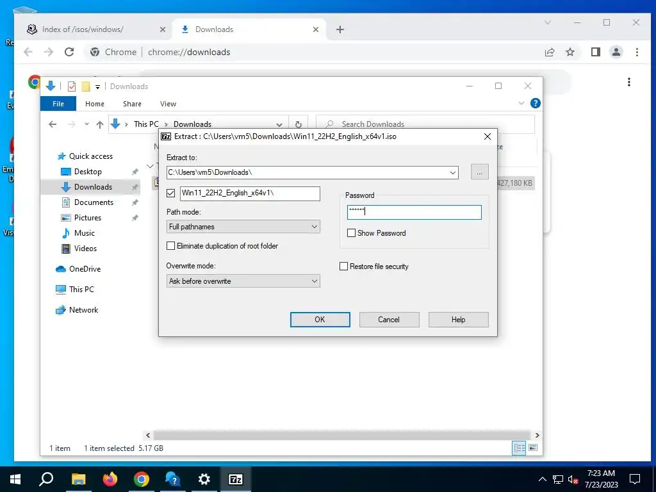Click into the Password field
Screen dimensions: 656x492
click(x=414, y=212)
